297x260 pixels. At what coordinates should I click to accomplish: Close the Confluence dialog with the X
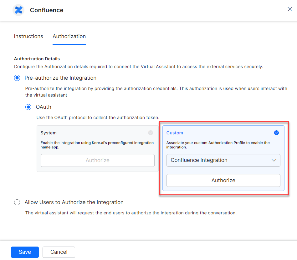pyautogui.click(x=289, y=9)
